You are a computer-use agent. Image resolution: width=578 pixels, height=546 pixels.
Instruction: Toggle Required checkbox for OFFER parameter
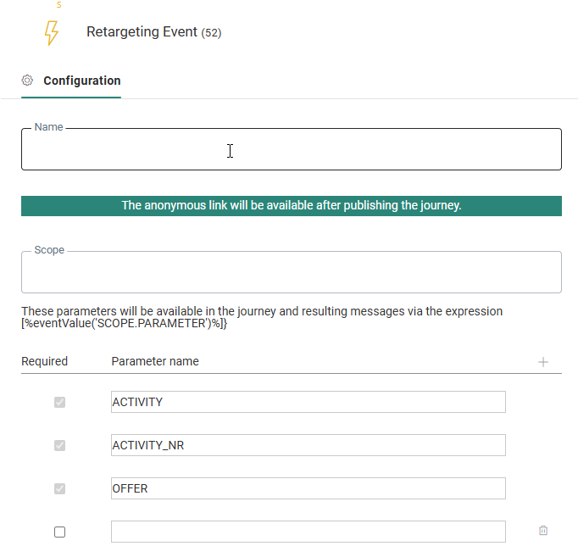tap(59, 488)
